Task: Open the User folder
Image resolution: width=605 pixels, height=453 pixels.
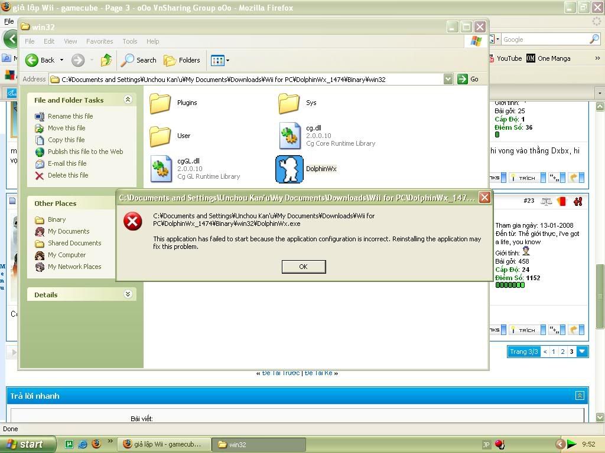Action: (161, 136)
